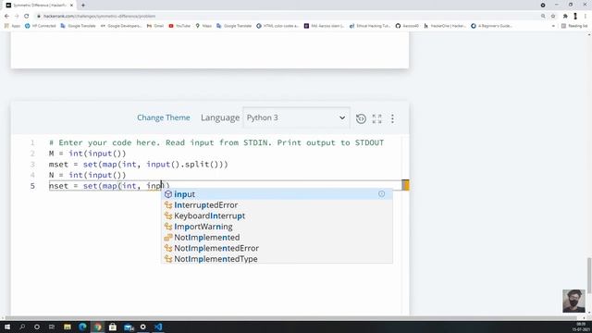592x333 pixels.
Task: Close the Symmetric Difference tab
Action: (71, 6)
